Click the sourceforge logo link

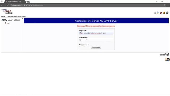pos(164,55)
